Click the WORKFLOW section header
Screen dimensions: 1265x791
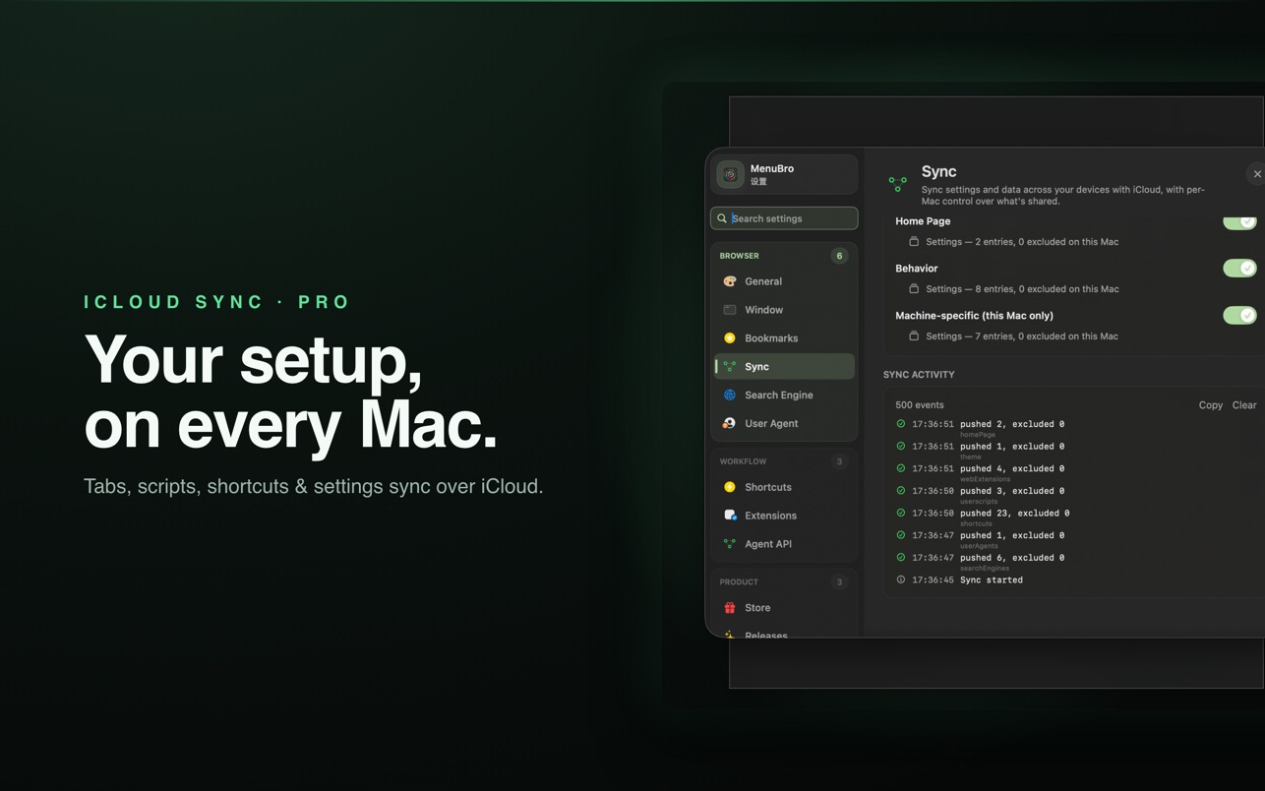click(x=743, y=461)
